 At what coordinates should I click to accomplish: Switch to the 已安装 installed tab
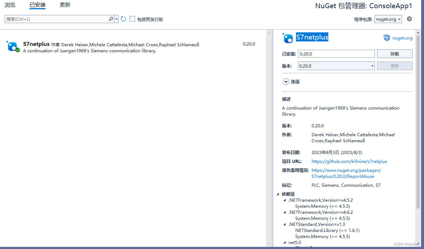(x=38, y=5)
